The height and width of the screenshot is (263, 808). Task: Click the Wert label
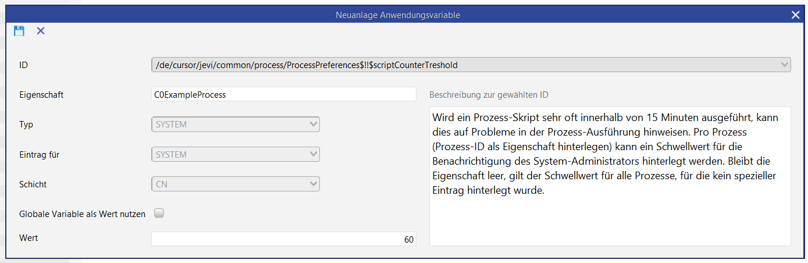(29, 238)
